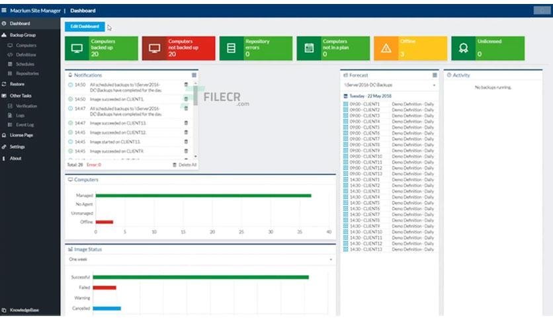Click the Managed computers green bar
This screenshot has width=553, height=320.
(204, 196)
